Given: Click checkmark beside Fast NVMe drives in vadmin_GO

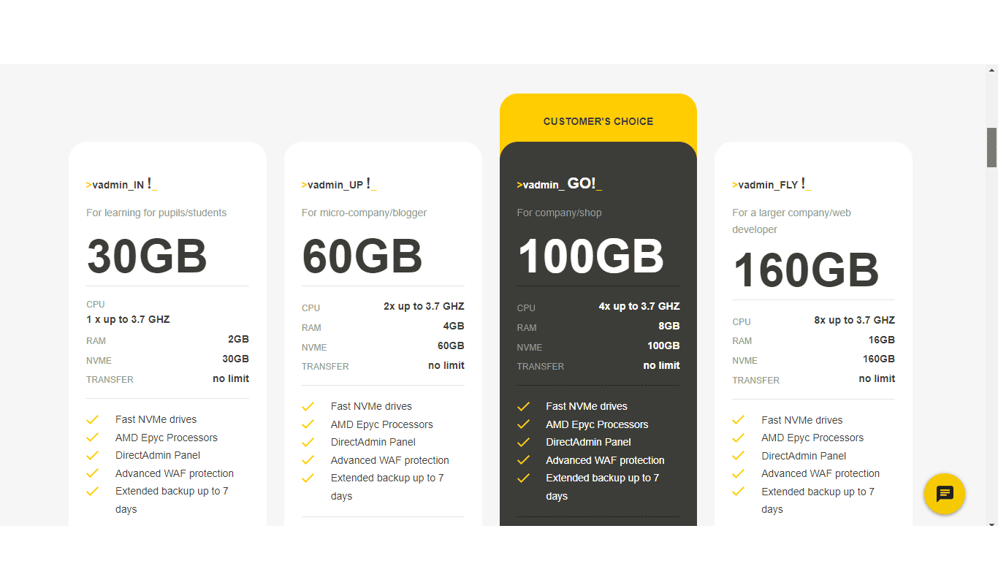Looking at the screenshot, I should click(x=523, y=406).
